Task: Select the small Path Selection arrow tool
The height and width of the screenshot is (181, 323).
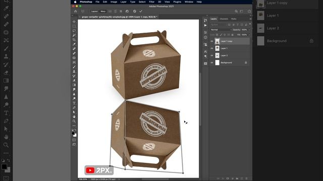Action: pos(74,112)
